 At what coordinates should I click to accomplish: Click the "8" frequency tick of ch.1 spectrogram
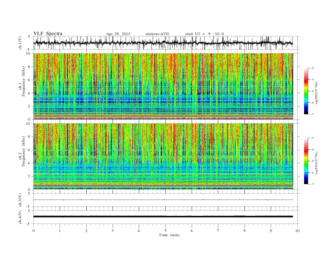(x=30, y=67)
